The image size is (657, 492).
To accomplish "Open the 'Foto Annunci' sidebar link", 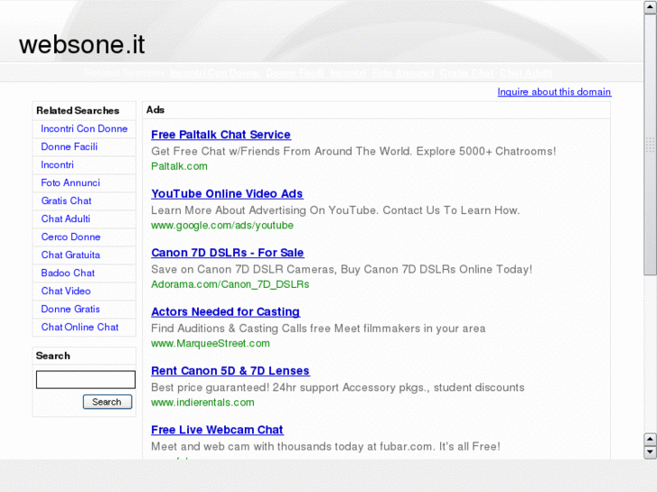I will [70, 182].
